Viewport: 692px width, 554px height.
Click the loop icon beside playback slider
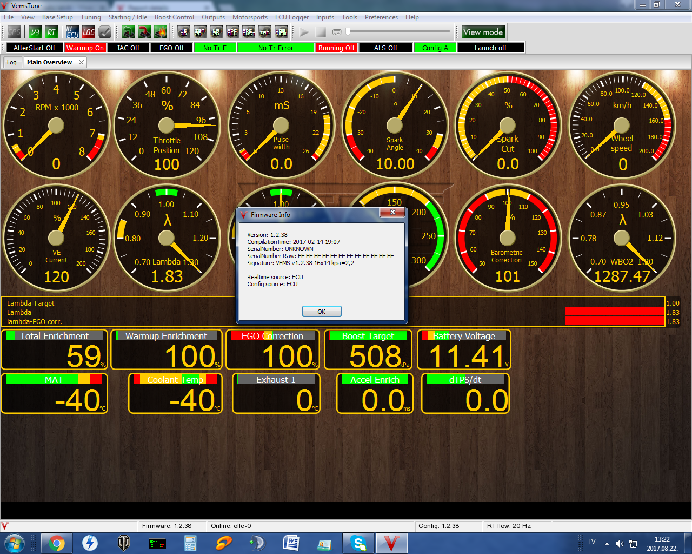coord(337,32)
